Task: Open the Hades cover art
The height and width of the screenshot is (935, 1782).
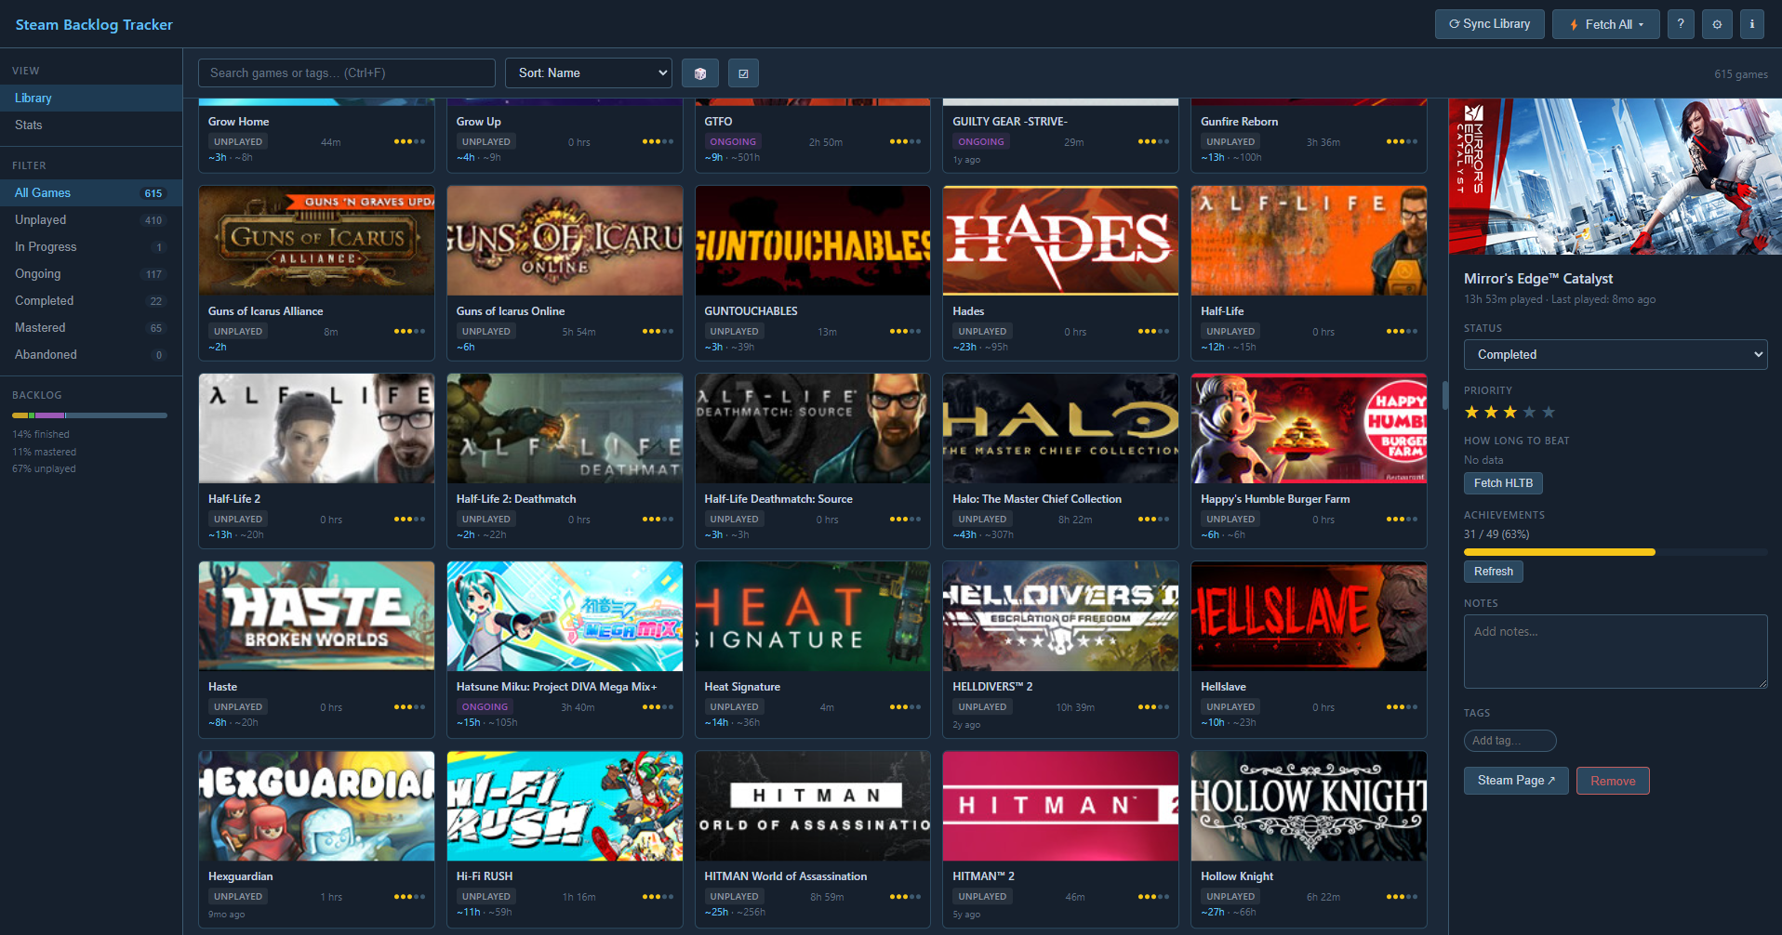Action: point(1060,241)
